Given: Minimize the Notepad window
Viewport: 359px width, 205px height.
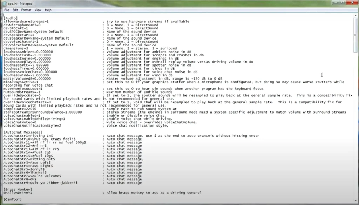Looking at the screenshot, I should coord(336,2).
